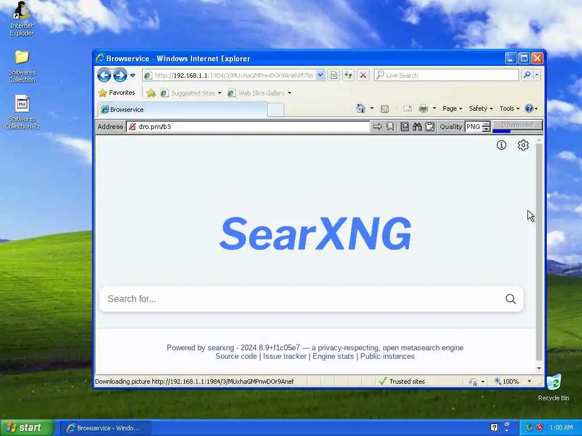Viewport: 582px width, 436px height.
Task: Click the page vertical scrollbar thumb
Action: click(x=539, y=252)
